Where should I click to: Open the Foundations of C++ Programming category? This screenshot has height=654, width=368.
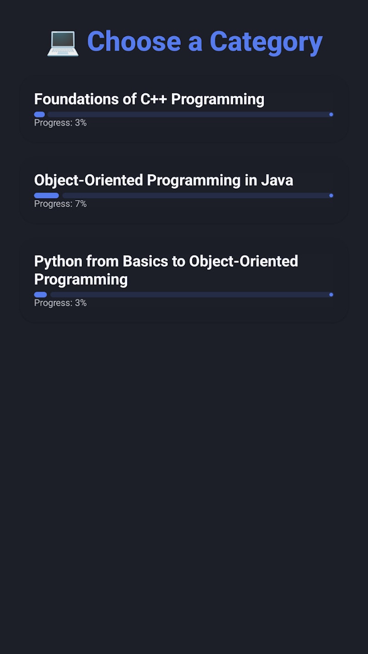click(183, 108)
